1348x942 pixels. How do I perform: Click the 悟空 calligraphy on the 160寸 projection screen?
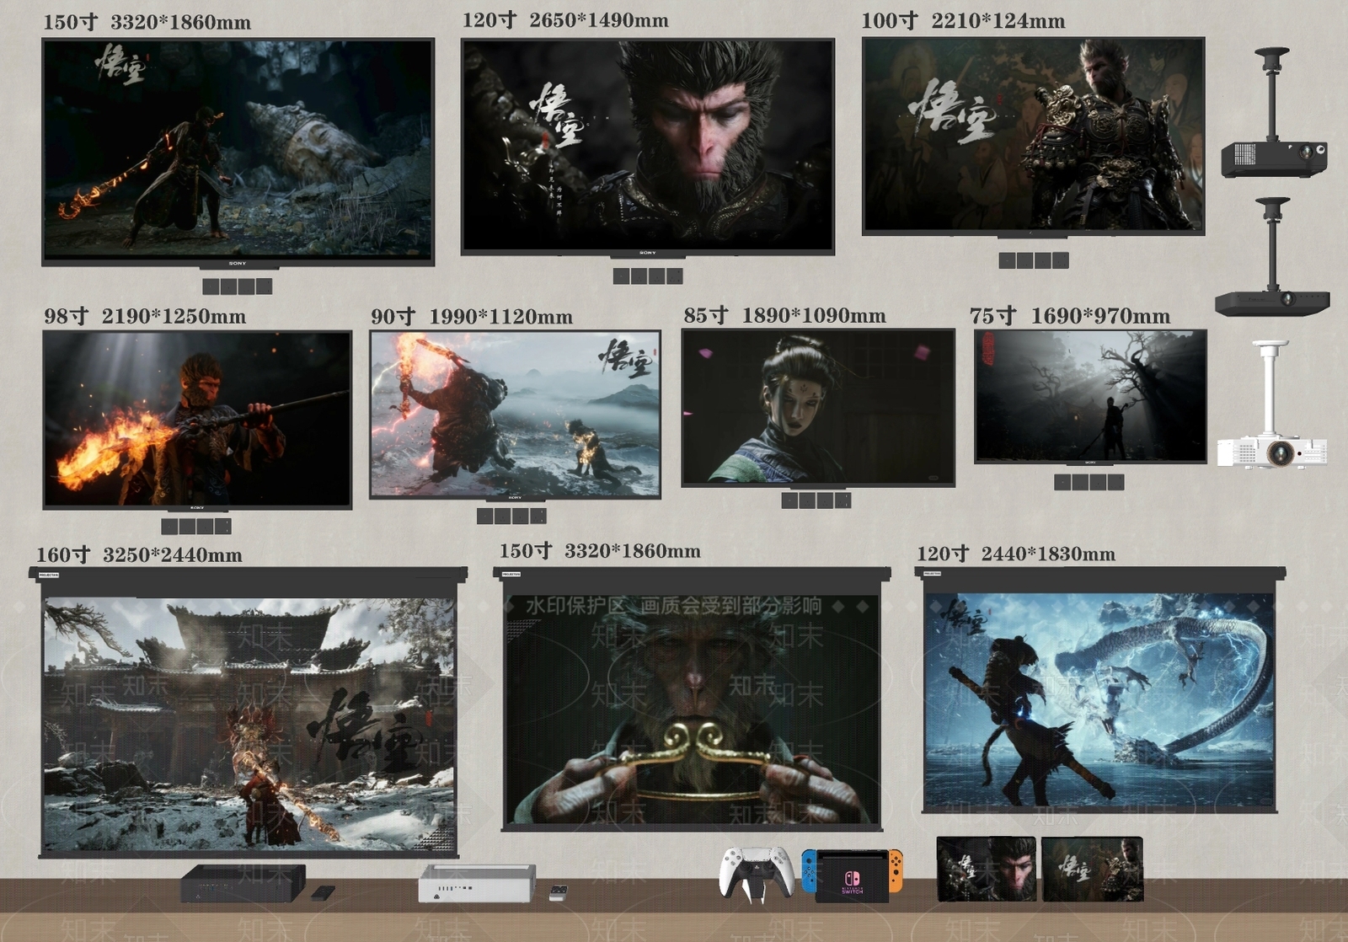[369, 729]
